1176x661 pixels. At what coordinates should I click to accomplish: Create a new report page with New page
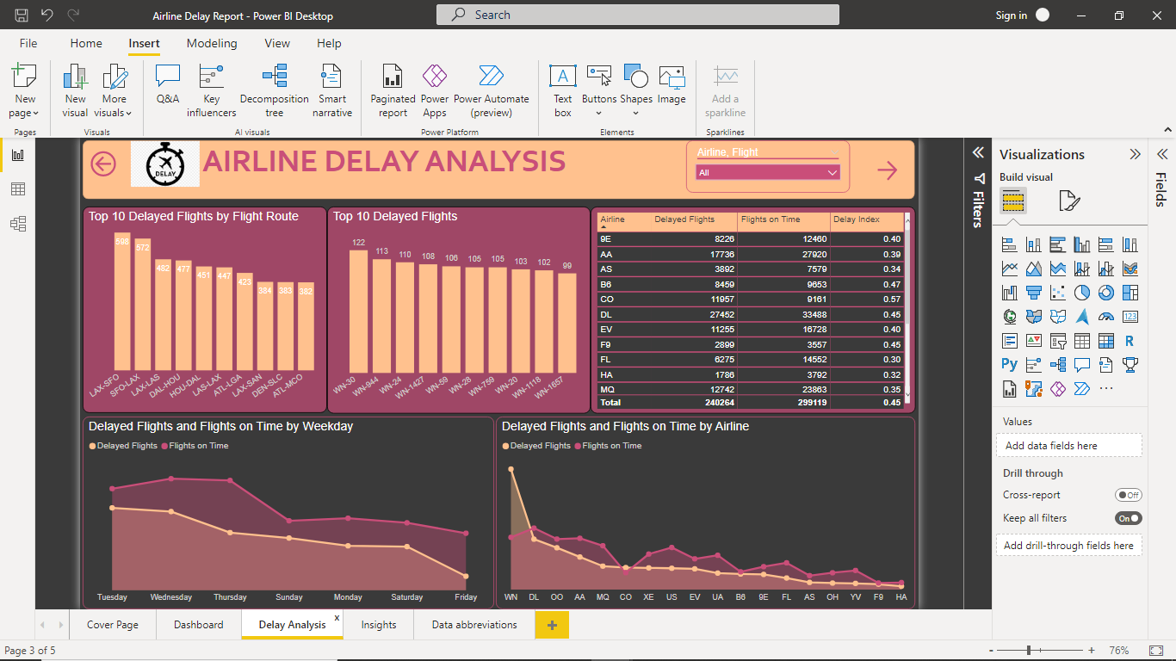[x=23, y=90]
